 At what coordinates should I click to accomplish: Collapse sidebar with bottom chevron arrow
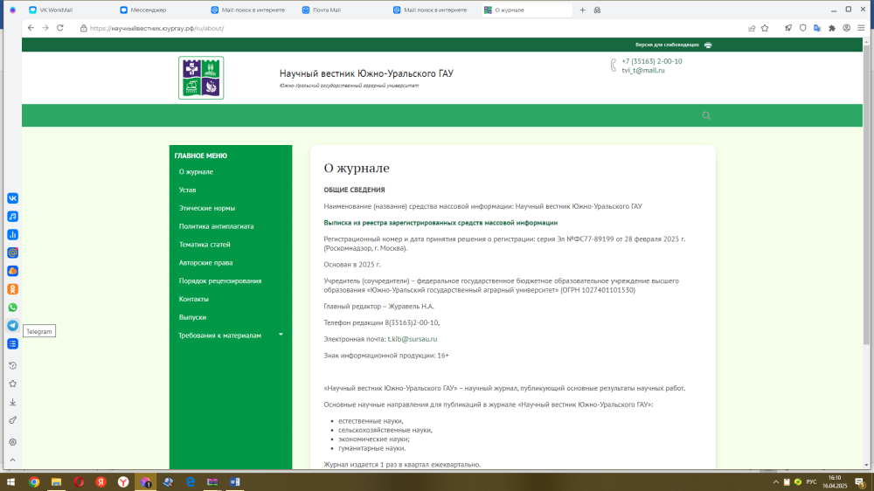(x=13, y=462)
